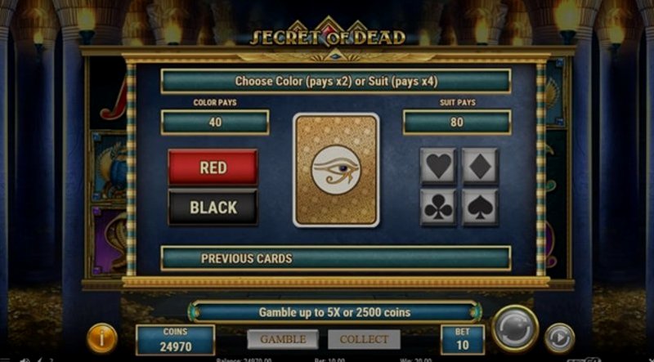Image resolution: width=654 pixels, height=362 pixels.
Task: Click the Suit Pays value field
Action: pyautogui.click(x=457, y=123)
